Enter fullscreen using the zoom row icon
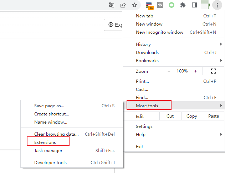The image size is (225, 173). pyautogui.click(x=214, y=71)
